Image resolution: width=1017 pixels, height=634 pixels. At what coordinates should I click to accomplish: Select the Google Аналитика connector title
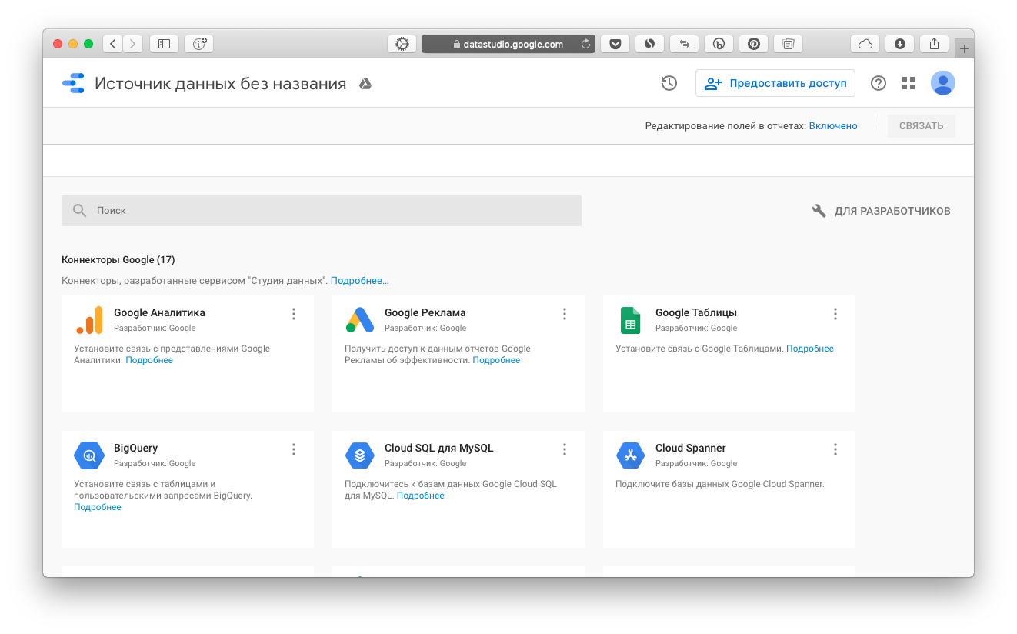coord(159,312)
